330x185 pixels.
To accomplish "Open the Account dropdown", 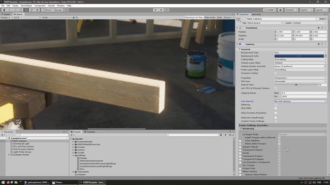I will point(291,10).
